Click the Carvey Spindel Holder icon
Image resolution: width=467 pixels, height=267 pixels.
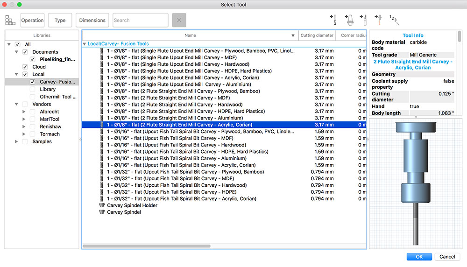[102, 205]
